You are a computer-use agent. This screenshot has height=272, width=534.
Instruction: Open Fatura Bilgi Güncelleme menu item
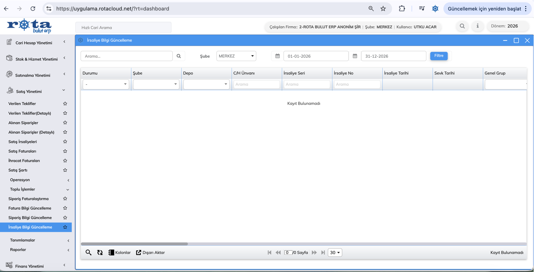click(30, 208)
